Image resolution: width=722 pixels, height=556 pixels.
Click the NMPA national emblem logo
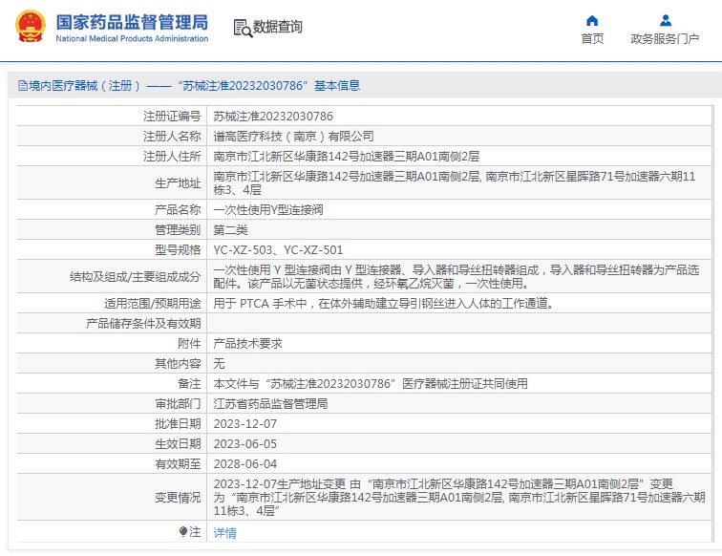point(31,27)
